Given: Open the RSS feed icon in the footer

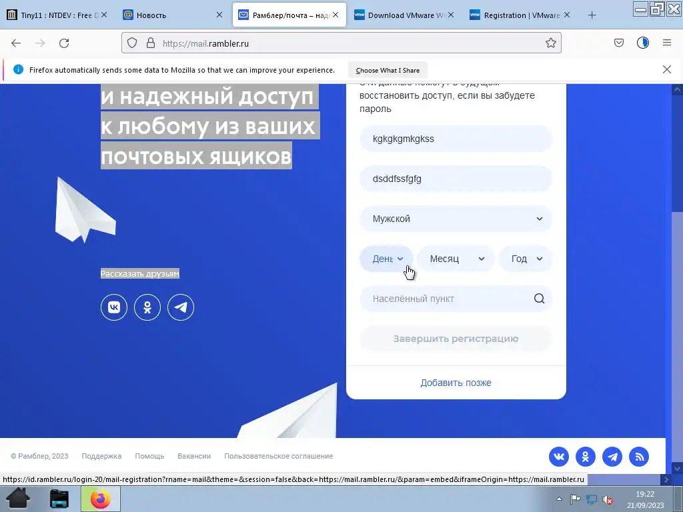Looking at the screenshot, I should (639, 457).
